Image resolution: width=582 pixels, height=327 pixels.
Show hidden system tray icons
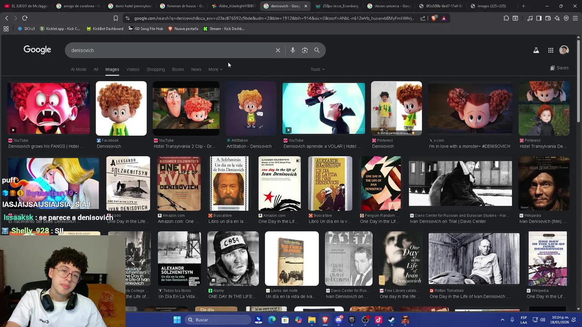click(x=502, y=320)
